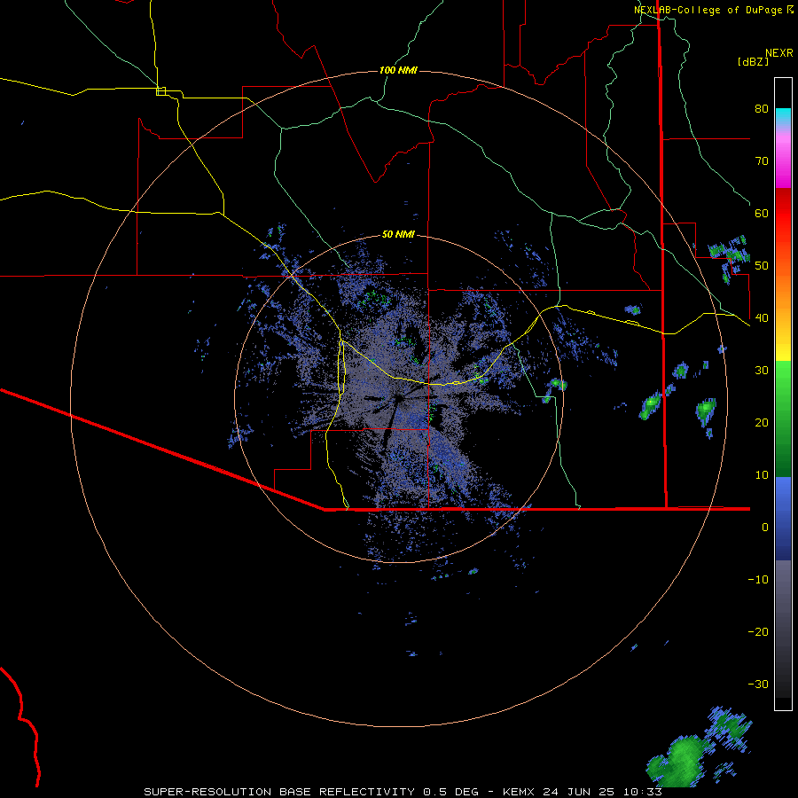Click the -30 value on the dBZ scale
Image resolution: width=798 pixels, height=798 pixels.
[x=758, y=685]
